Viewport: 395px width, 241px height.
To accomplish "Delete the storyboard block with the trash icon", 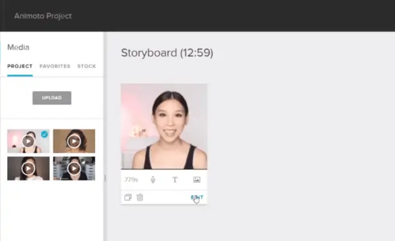I will (x=140, y=197).
